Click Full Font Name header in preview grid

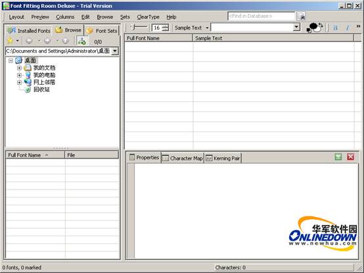click(x=158, y=38)
